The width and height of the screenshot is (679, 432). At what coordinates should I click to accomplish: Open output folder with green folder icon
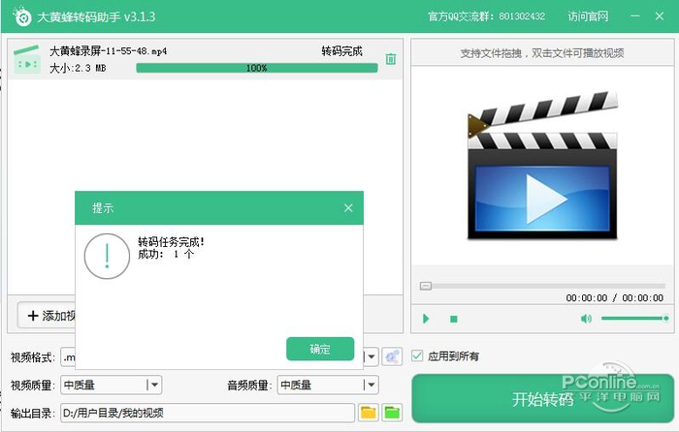click(x=392, y=413)
